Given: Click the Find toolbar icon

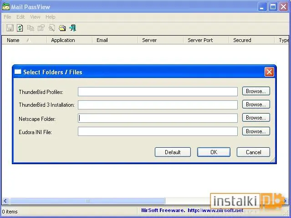Looking at the screenshot, I should coord(52,28).
